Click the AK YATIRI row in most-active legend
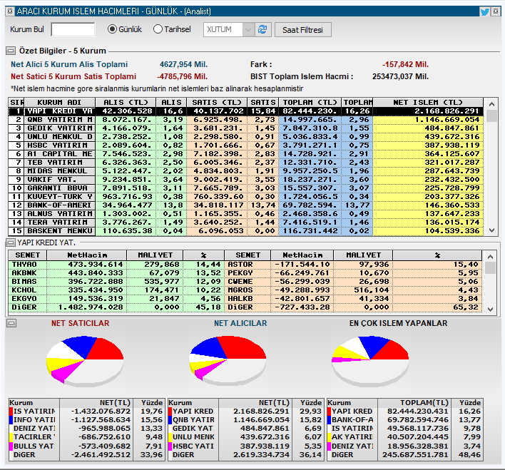505x470 pixels. (405, 437)
